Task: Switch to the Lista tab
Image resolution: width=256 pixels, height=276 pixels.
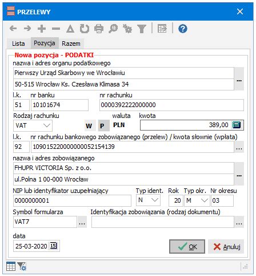Action: click(x=18, y=44)
